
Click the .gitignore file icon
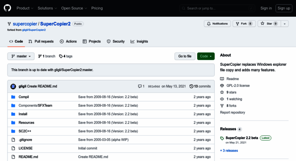13,140
